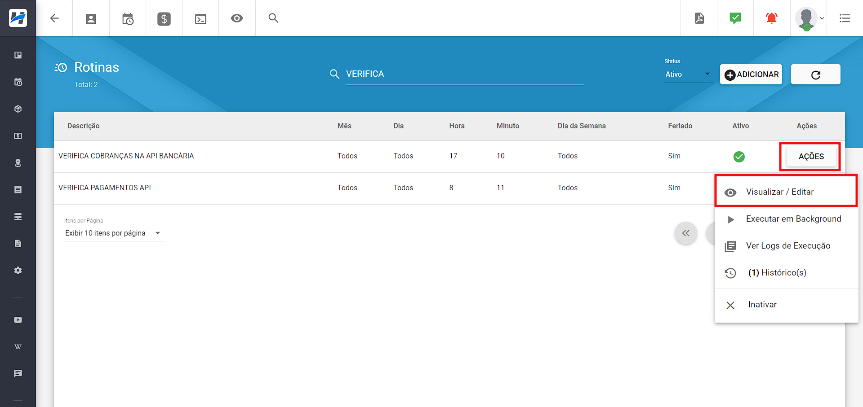Viewport: 863px width, 407px height.
Task: Click the Hora column header
Action: pyautogui.click(x=457, y=126)
